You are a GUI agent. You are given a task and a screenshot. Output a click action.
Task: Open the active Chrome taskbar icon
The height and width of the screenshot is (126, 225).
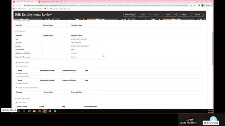click(45, 111)
